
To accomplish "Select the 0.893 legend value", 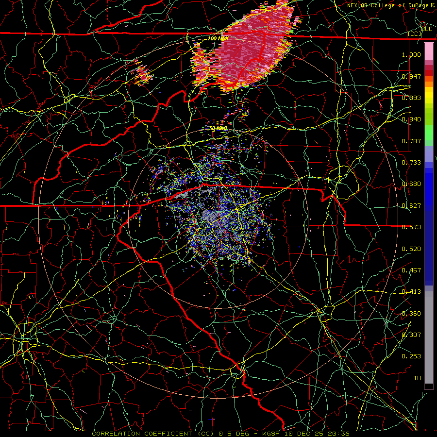I will 411,98.
